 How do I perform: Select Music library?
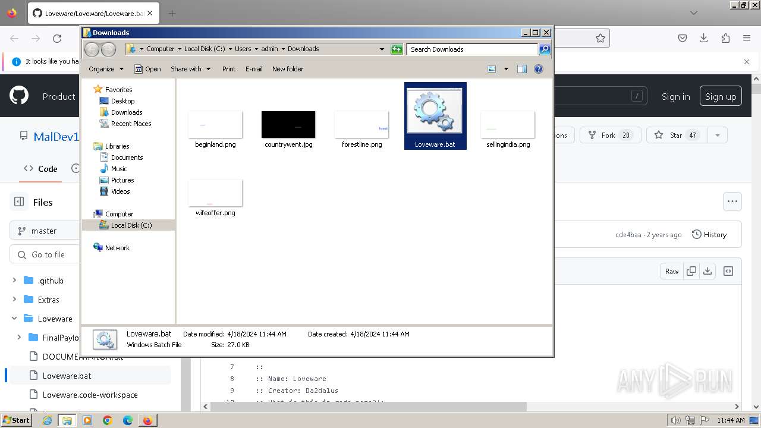point(119,169)
